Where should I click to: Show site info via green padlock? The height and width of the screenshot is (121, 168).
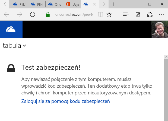pyautogui.click(x=48, y=14)
